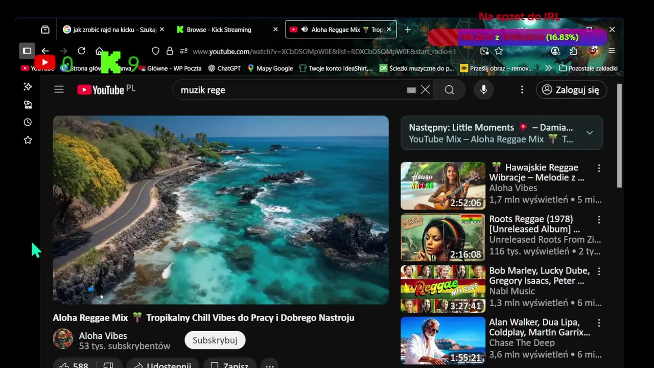This screenshot has height=368, width=654.
Task: Run search with the magnifying glass button
Action: click(449, 90)
